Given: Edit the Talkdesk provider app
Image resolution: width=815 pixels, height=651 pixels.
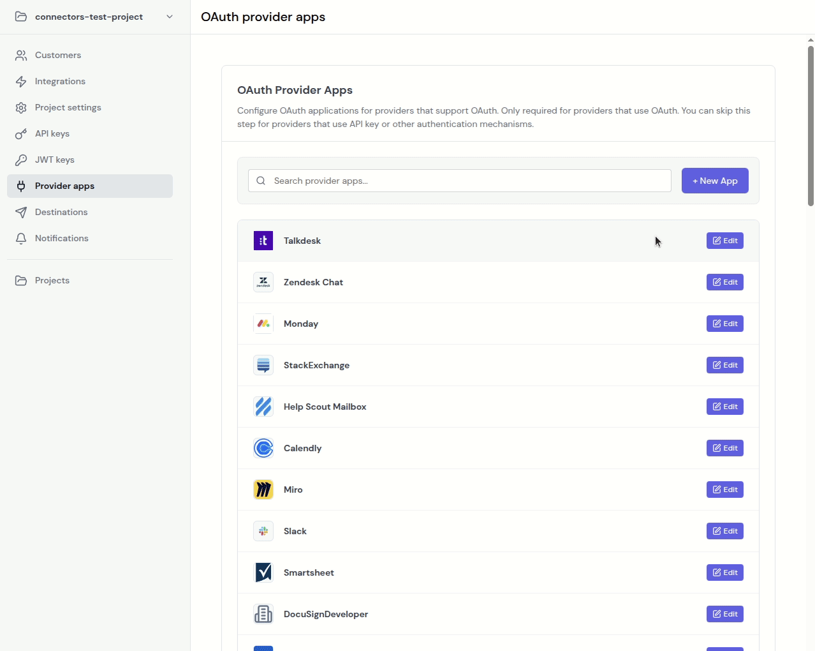Looking at the screenshot, I should coord(725,241).
